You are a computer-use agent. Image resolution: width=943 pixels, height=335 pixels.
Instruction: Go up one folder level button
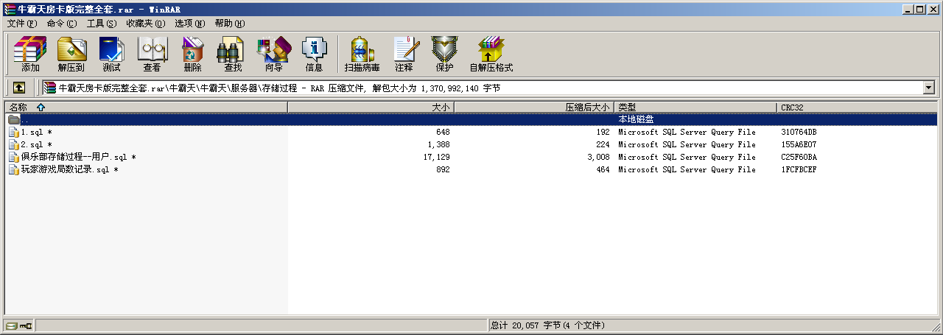pyautogui.click(x=19, y=88)
